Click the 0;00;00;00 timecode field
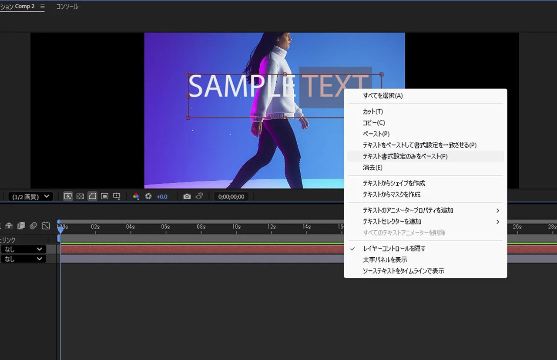The width and height of the screenshot is (557, 360). tap(231, 196)
